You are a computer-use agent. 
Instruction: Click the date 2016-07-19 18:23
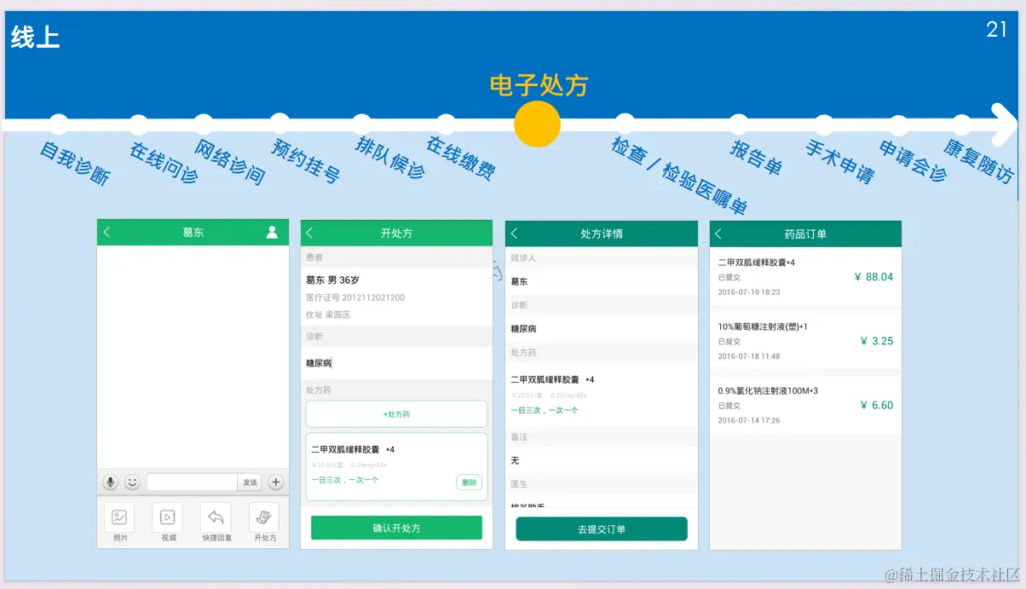point(749,292)
